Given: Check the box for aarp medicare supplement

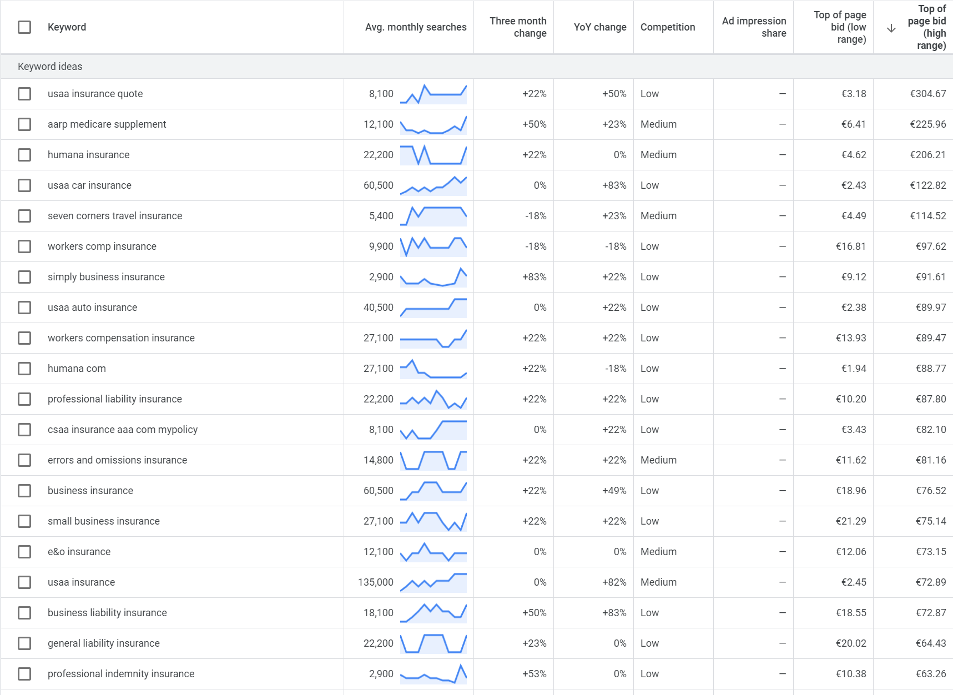Looking at the screenshot, I should [24, 124].
